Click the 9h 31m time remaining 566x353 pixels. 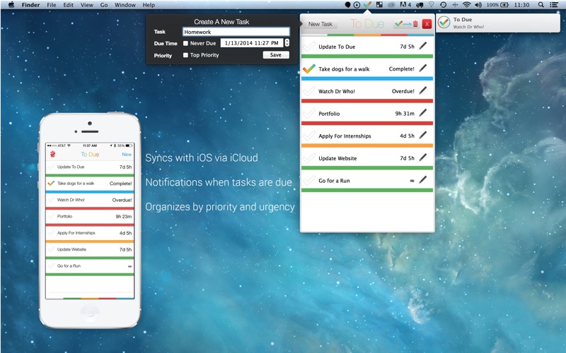pos(405,114)
